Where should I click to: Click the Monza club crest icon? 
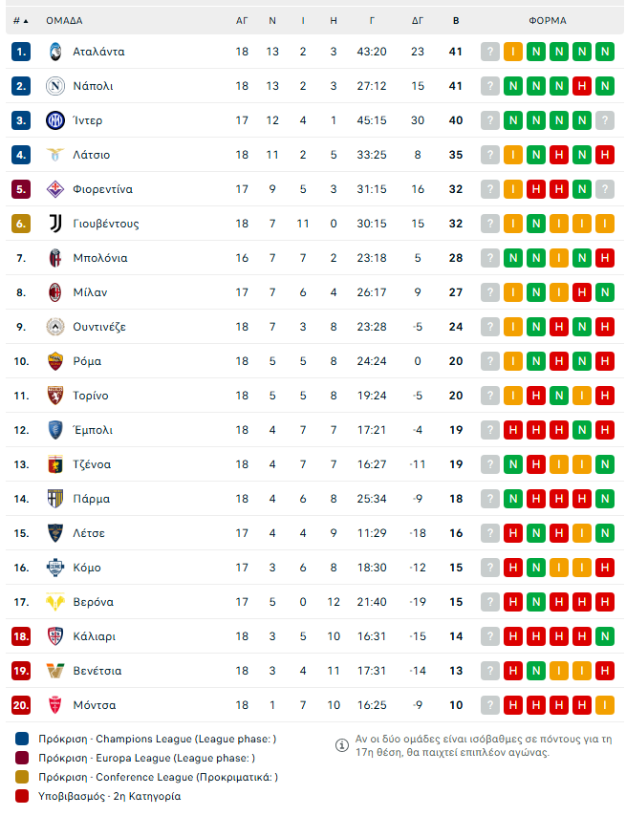click(x=54, y=705)
